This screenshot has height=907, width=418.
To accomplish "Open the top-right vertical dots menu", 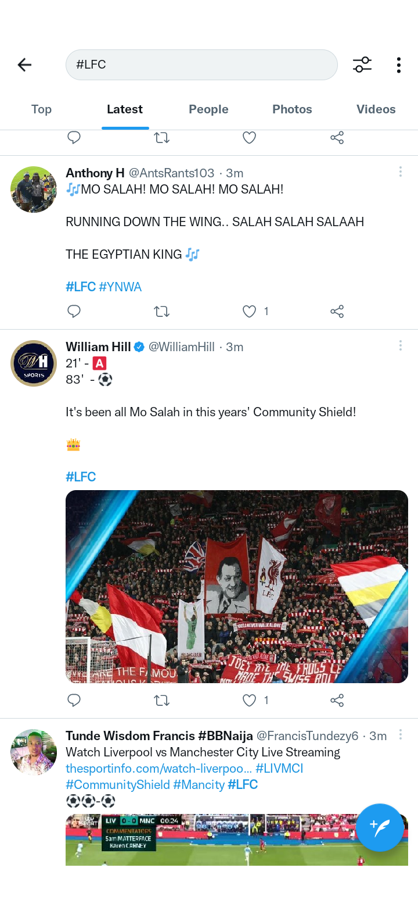I will click(x=399, y=65).
